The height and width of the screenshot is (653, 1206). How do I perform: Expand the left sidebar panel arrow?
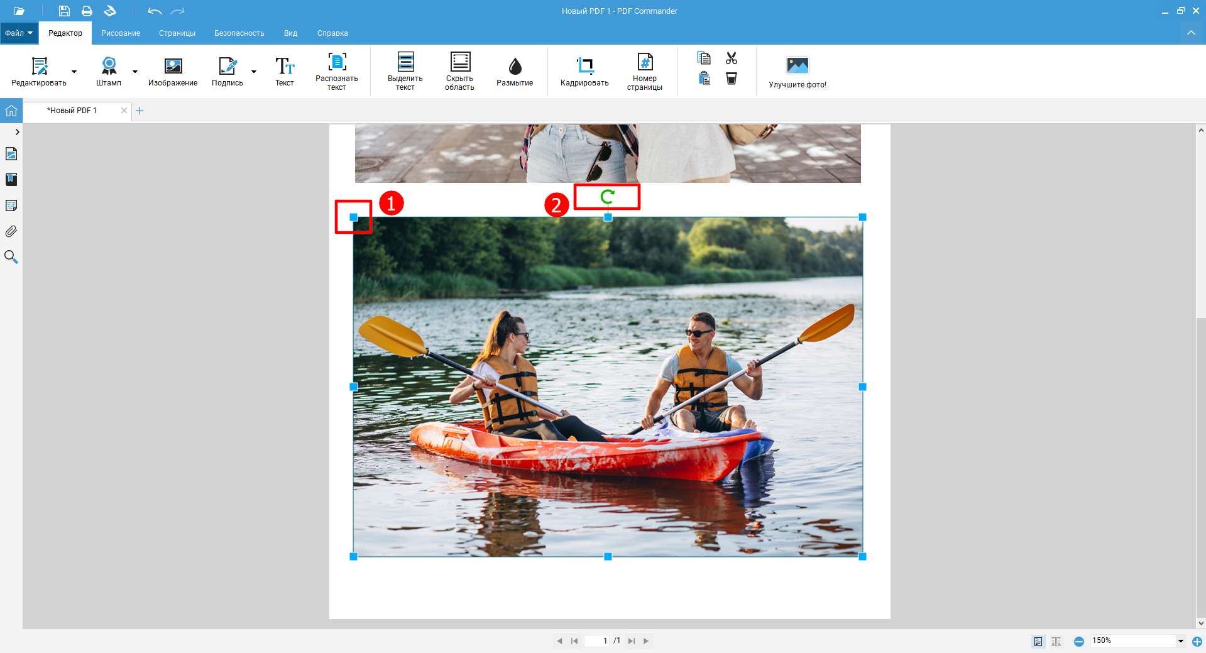(17, 132)
